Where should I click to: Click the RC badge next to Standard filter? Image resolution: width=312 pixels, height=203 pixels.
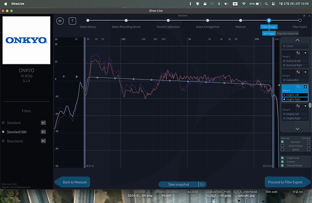[x=43, y=122]
